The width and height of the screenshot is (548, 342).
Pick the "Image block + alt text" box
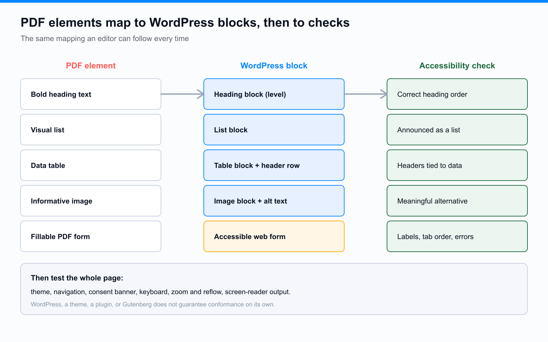[274, 201]
